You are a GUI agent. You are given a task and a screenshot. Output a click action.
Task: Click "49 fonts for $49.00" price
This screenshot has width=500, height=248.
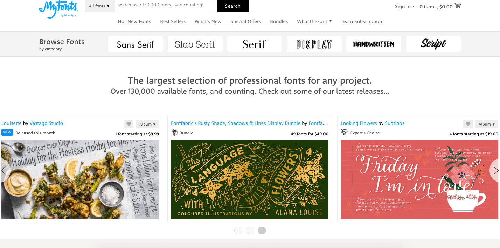[310, 134]
